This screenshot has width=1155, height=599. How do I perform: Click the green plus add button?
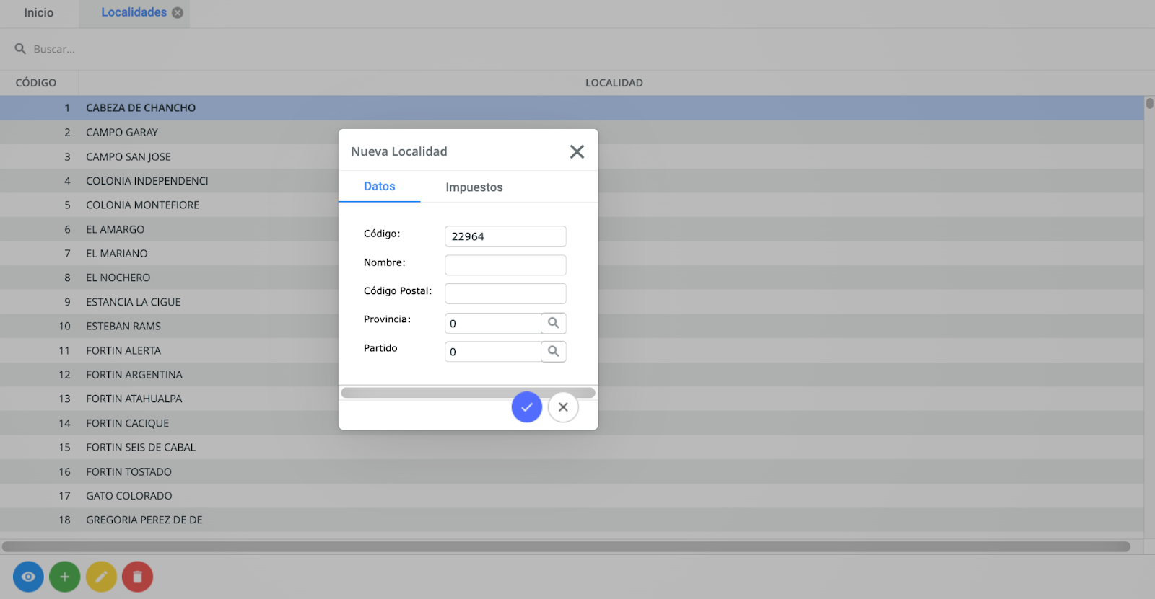point(65,577)
